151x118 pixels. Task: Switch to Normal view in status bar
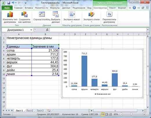click(103, 114)
